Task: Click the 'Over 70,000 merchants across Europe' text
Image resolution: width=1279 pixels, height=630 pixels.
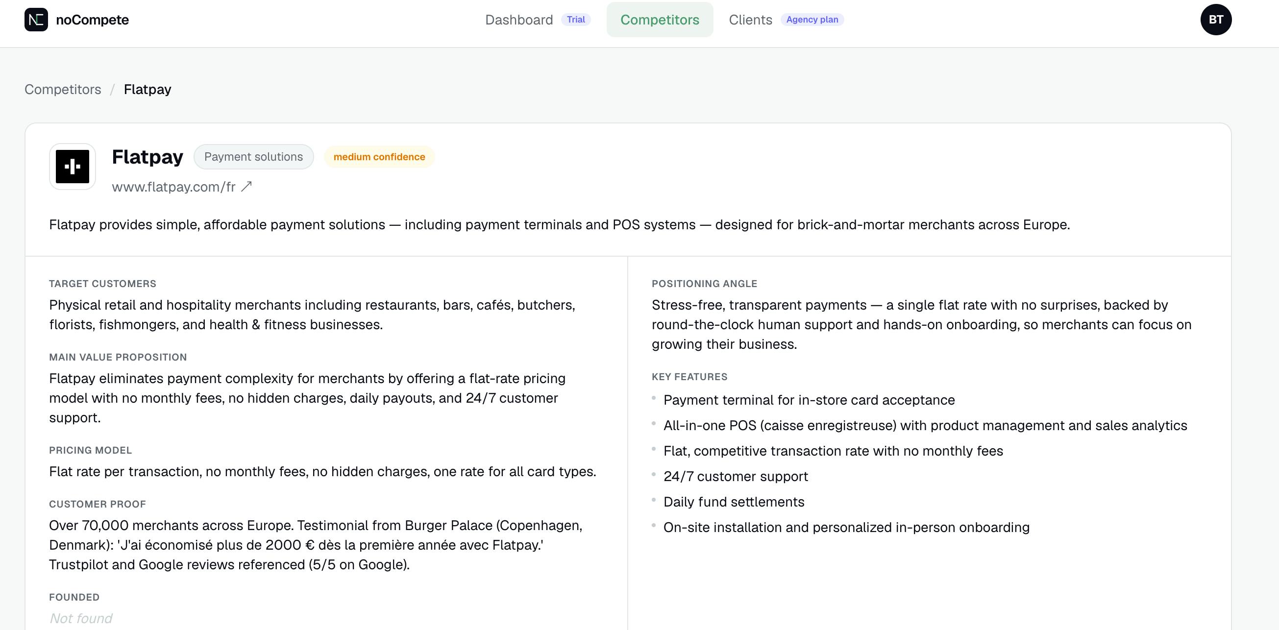Action: (x=316, y=545)
